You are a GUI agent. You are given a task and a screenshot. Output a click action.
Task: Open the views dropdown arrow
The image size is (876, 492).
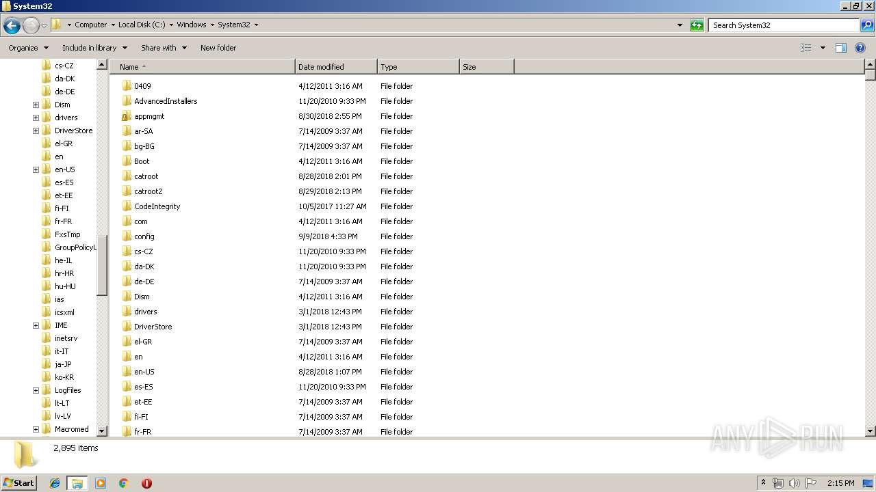823,48
